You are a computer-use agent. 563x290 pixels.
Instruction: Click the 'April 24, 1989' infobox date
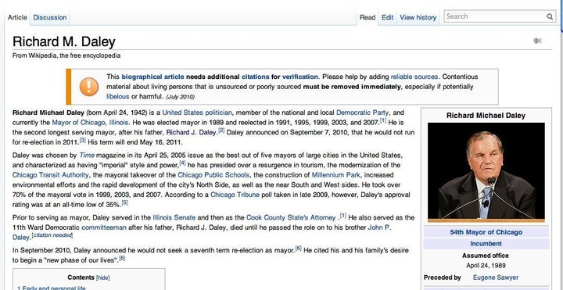(x=486, y=266)
